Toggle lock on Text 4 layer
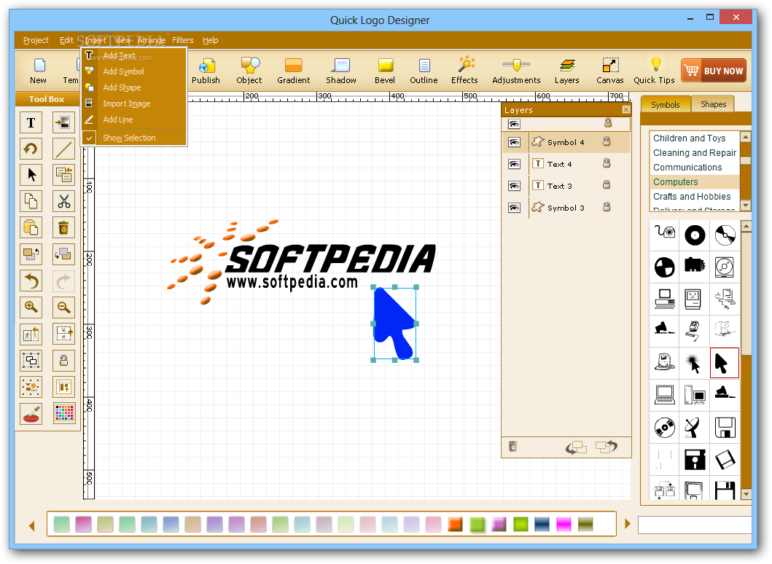This screenshot has height=564, width=772. coord(607,163)
